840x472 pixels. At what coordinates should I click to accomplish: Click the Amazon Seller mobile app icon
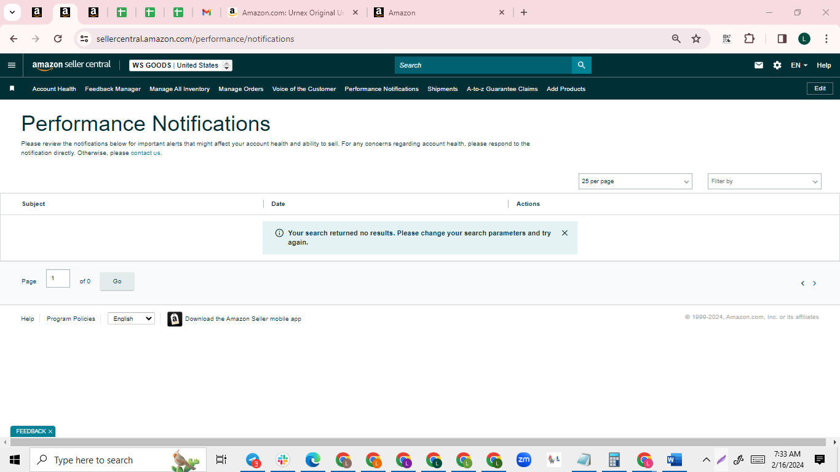tap(175, 319)
